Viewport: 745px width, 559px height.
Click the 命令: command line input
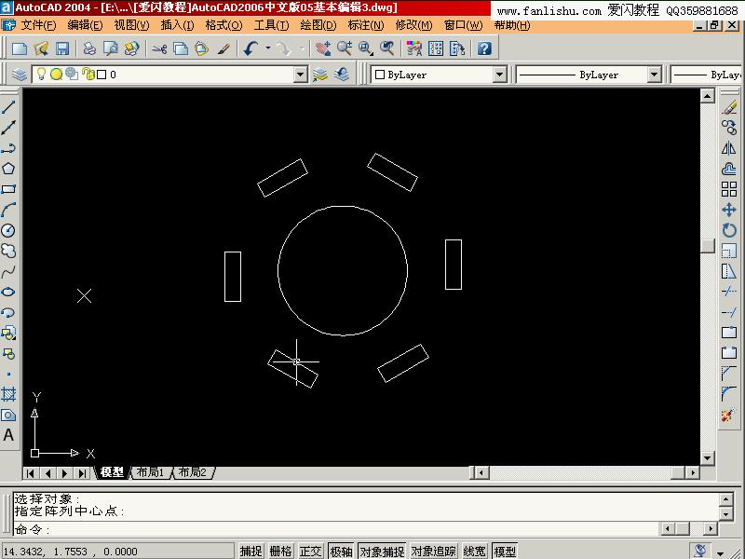click(335, 529)
